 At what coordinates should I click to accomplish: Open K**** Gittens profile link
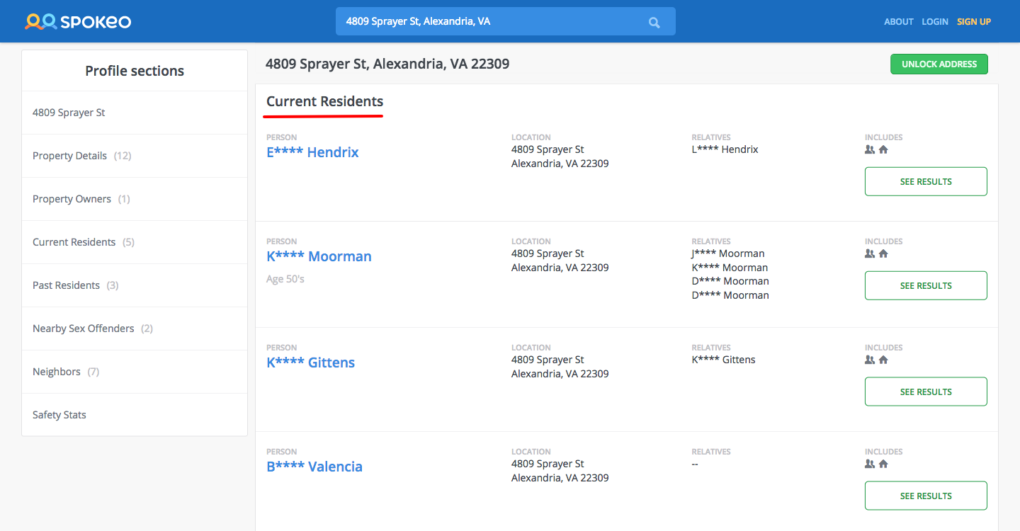click(310, 362)
